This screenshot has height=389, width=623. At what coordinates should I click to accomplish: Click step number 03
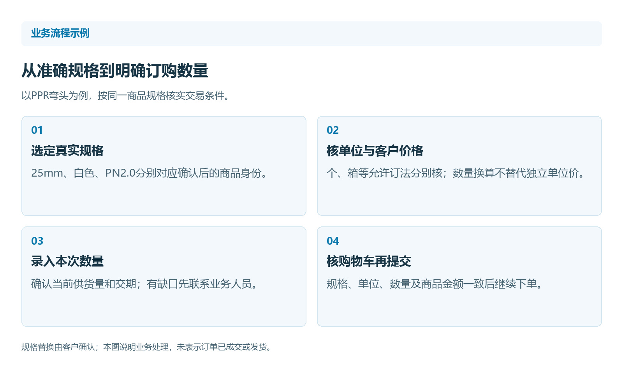(x=37, y=241)
